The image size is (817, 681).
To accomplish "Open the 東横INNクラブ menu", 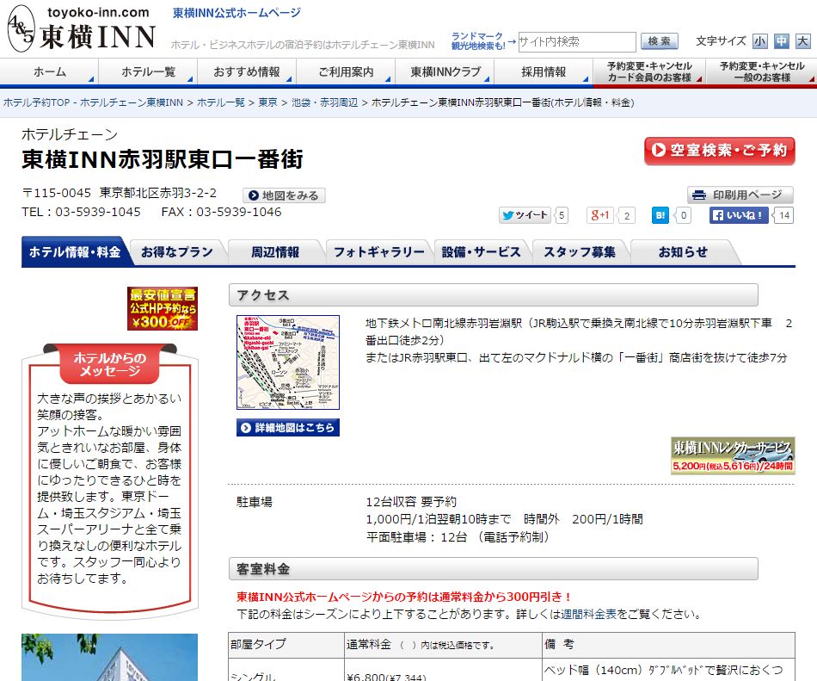I will coord(445,72).
